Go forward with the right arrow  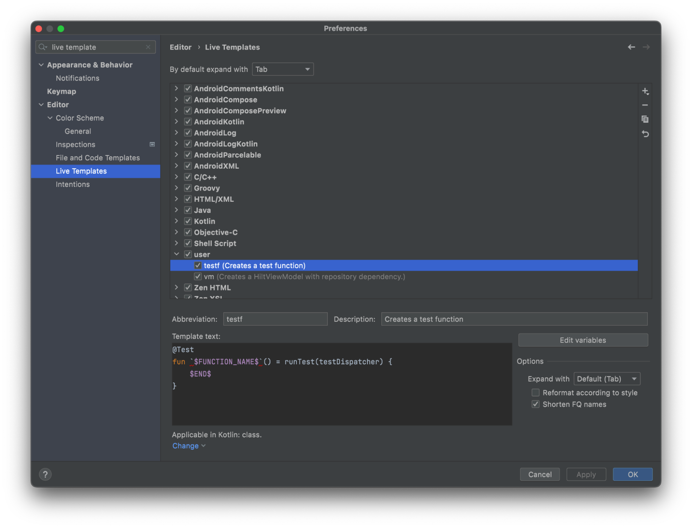(646, 47)
